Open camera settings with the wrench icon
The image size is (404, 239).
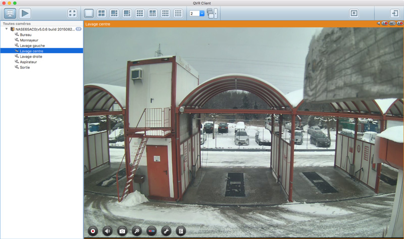pos(166,230)
